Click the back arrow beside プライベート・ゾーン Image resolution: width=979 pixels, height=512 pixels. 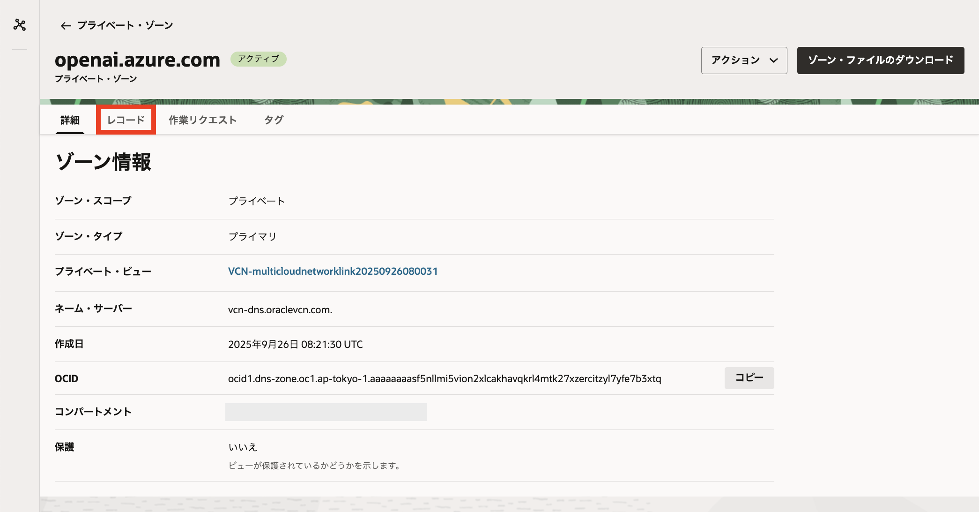pos(66,26)
